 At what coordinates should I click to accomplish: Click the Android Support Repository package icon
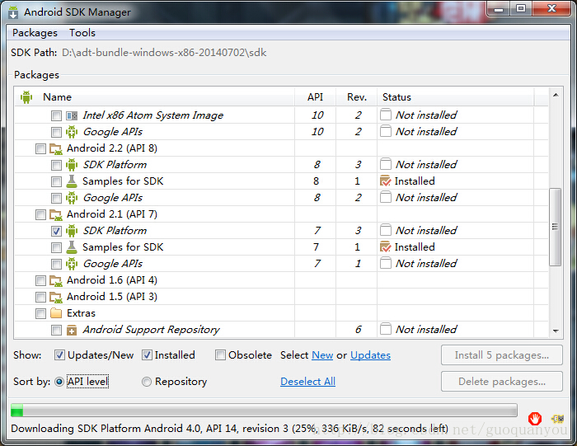tap(72, 330)
